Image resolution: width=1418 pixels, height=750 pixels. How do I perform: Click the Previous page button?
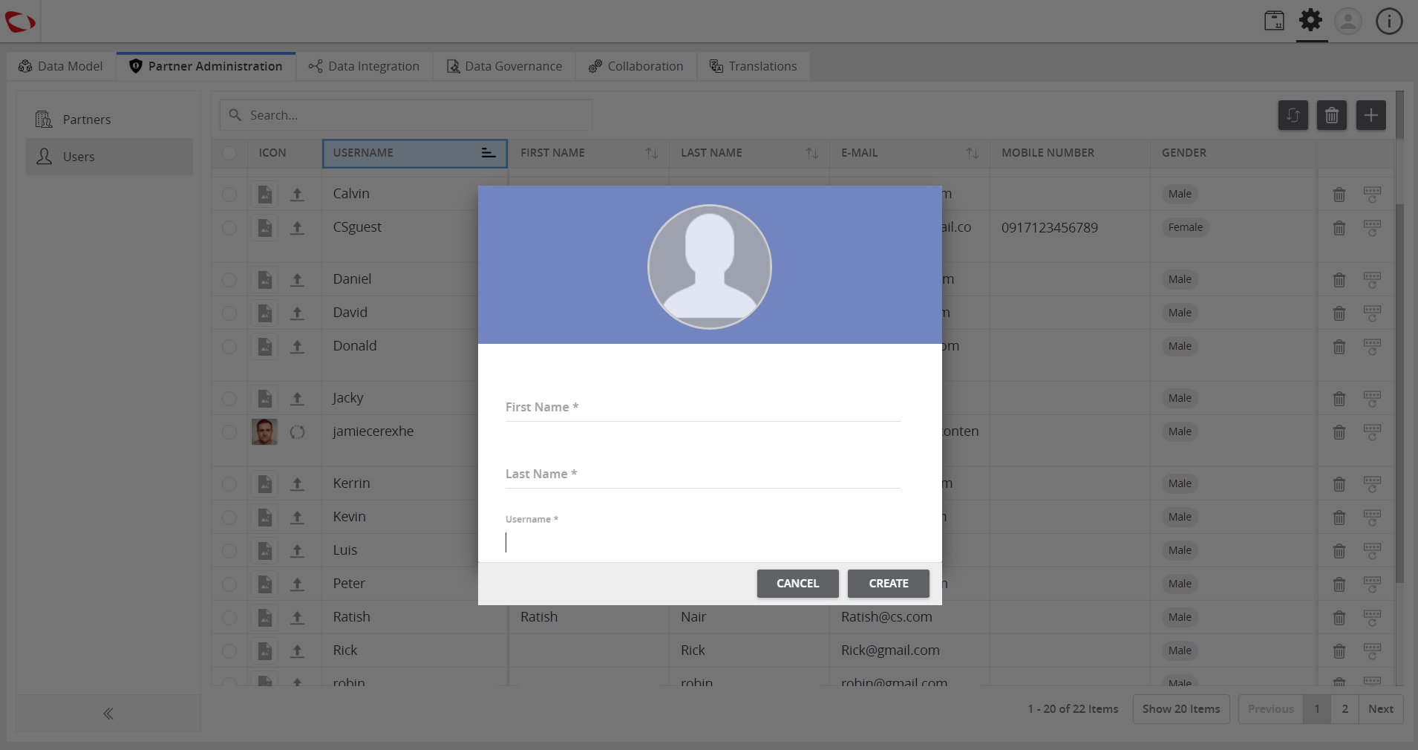(x=1271, y=709)
